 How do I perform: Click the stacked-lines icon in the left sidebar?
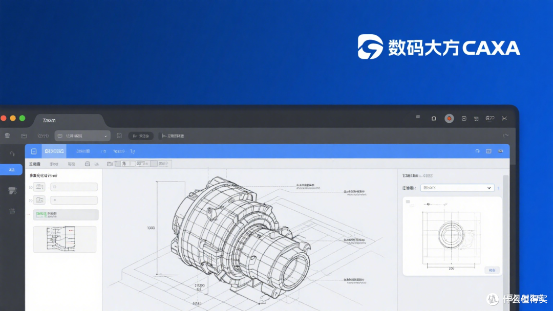[12, 211]
